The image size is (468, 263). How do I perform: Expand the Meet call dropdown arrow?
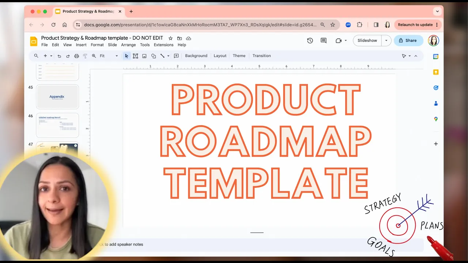(x=346, y=41)
